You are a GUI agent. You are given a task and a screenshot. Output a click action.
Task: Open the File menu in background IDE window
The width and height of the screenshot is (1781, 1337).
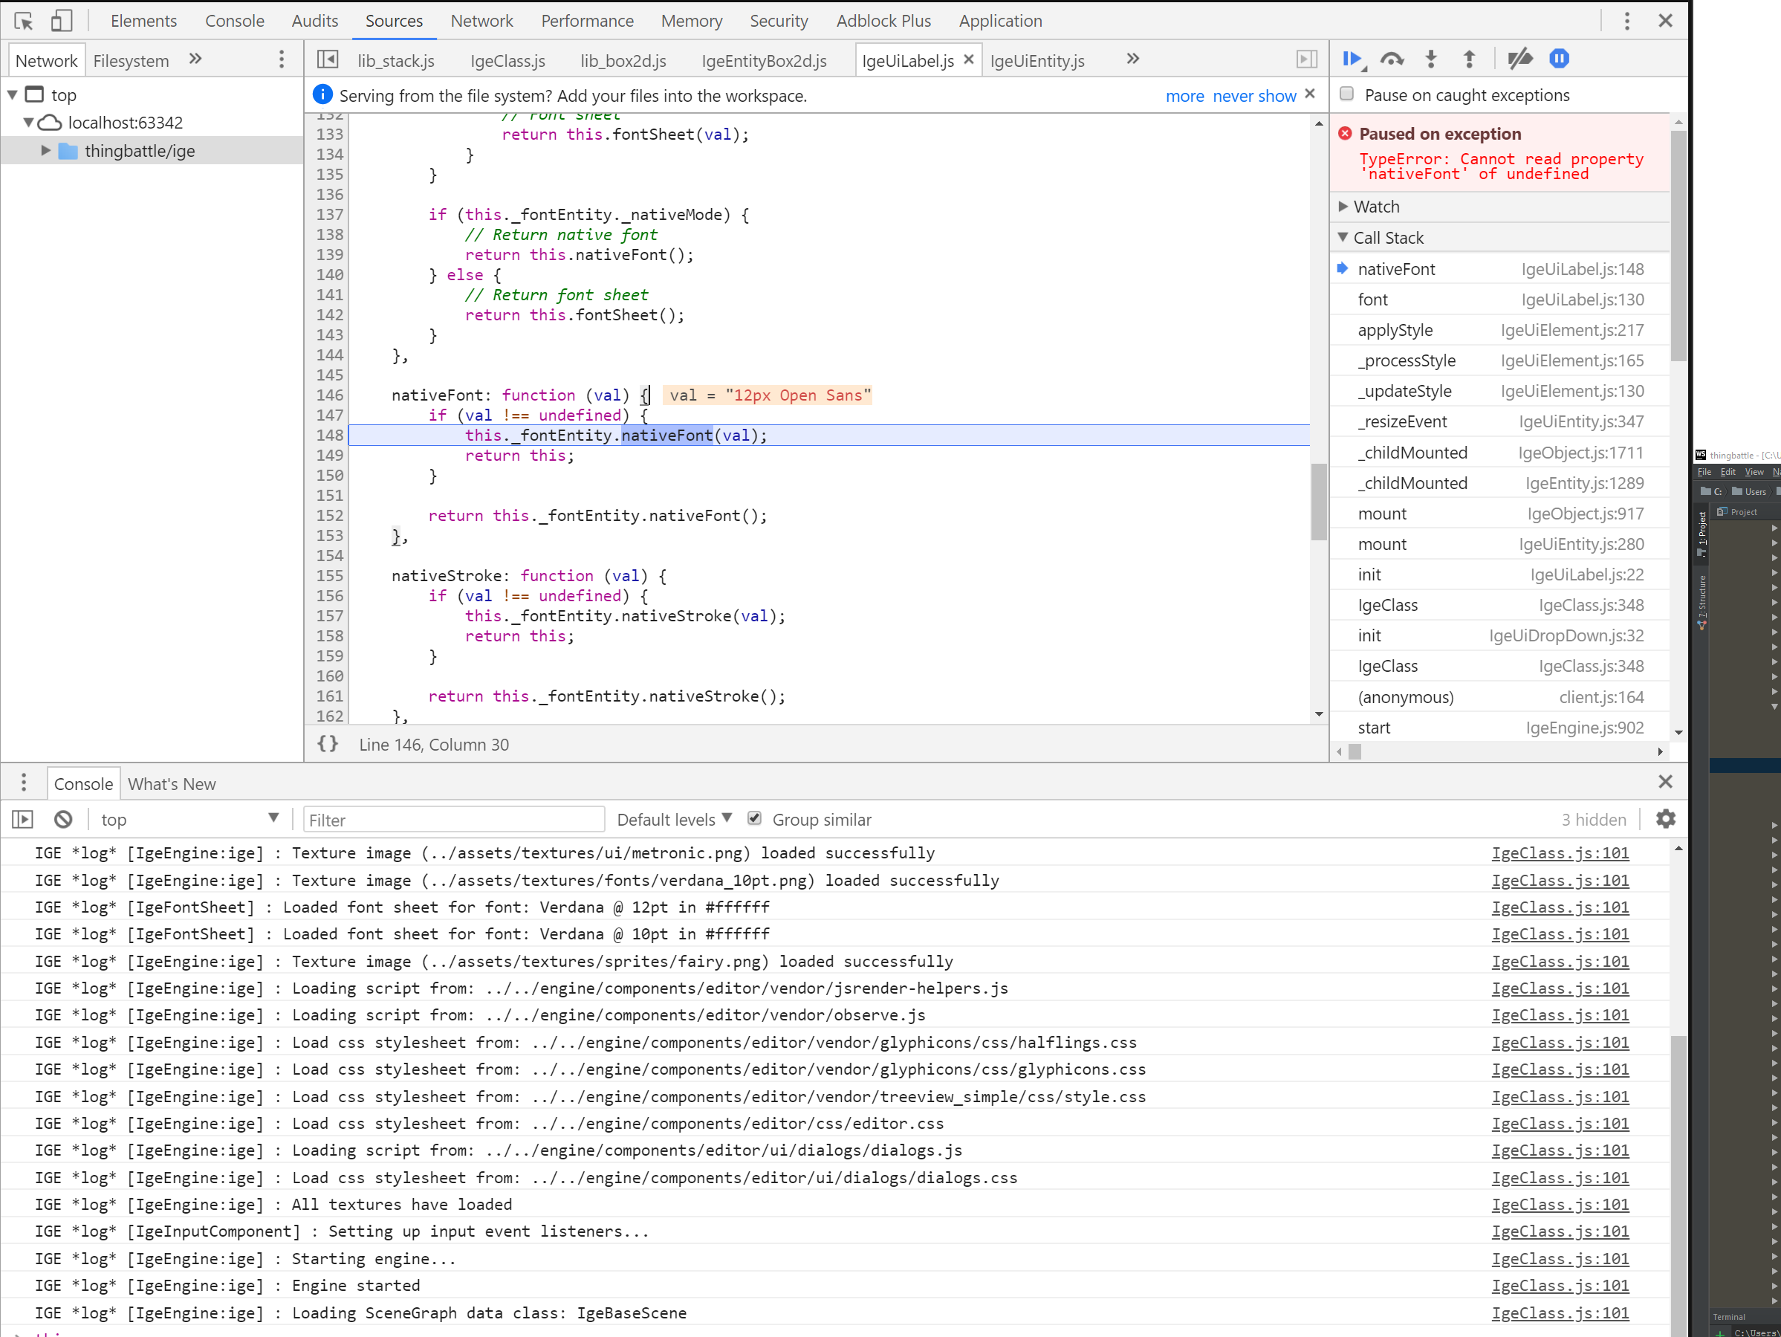click(x=1704, y=472)
